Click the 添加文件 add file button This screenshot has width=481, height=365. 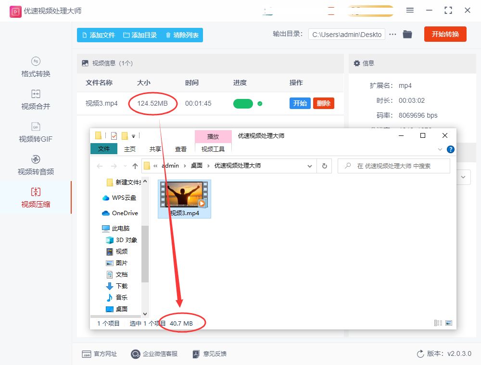coord(99,35)
